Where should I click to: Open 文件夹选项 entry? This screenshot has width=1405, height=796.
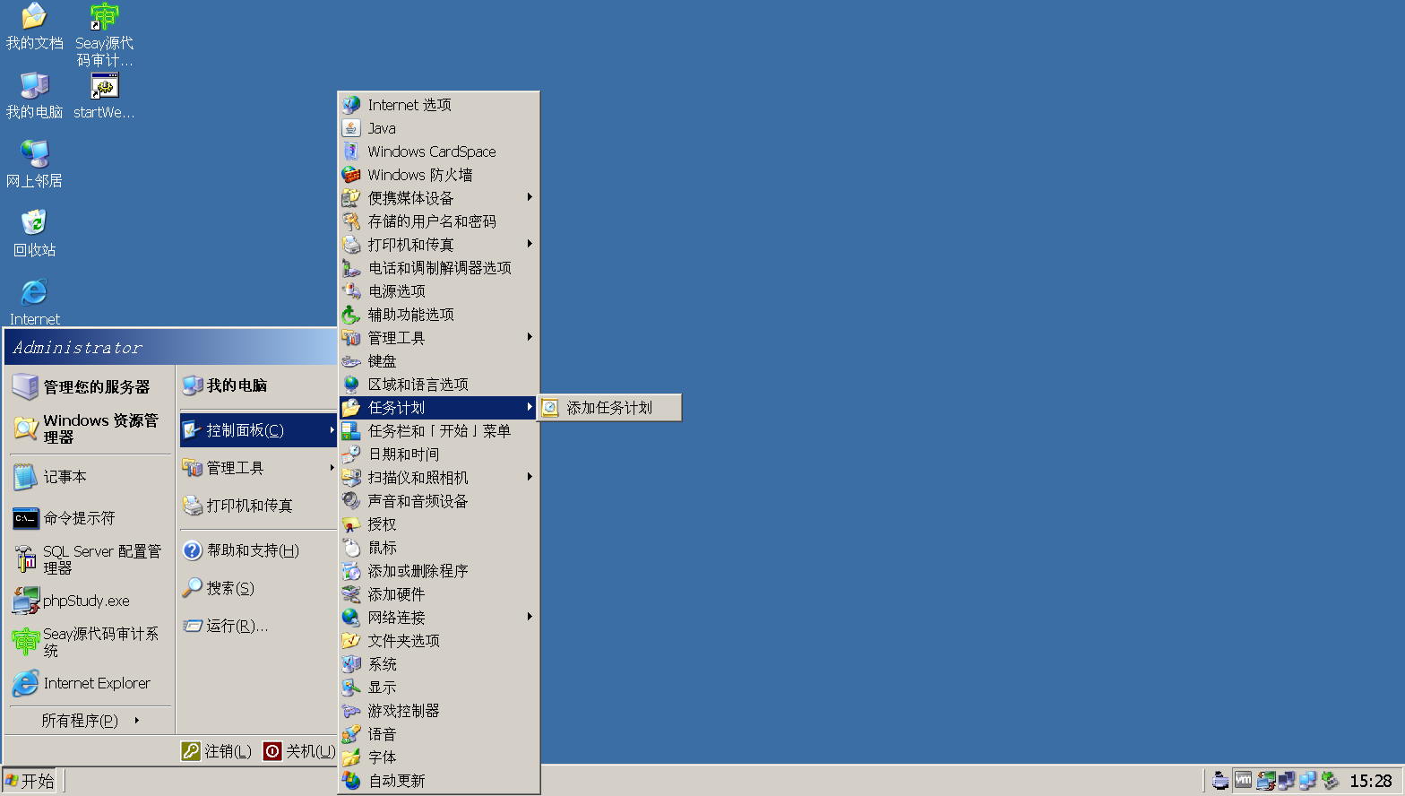[x=439, y=641]
